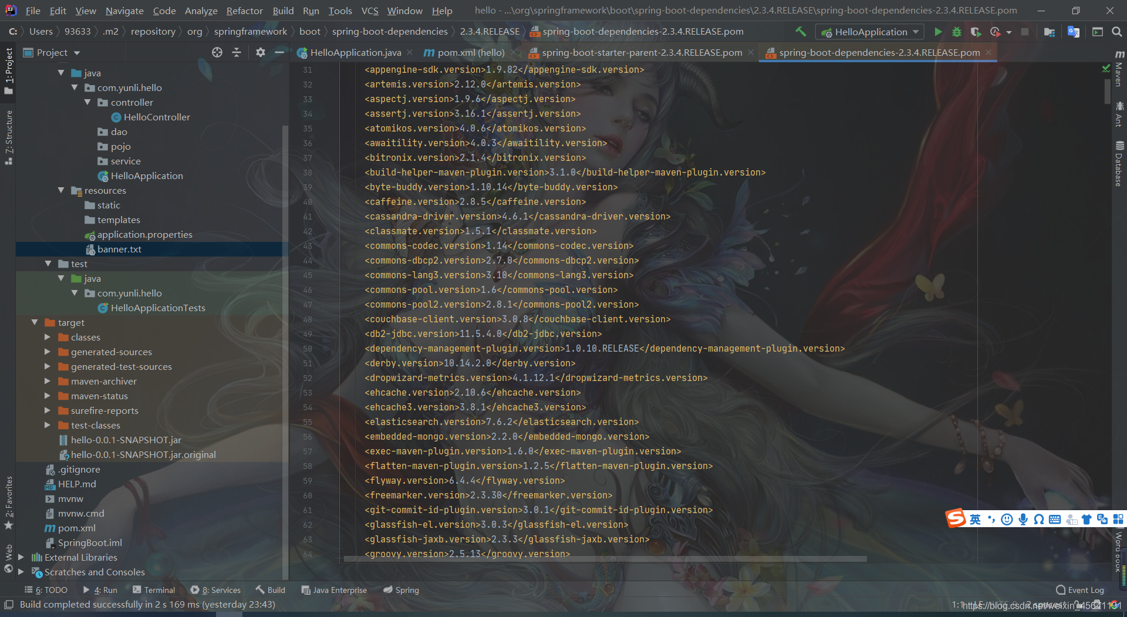Open Project Structure icon in toolbar
Viewport: 1127px width, 617px height.
pos(1050,32)
